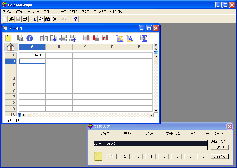Click the grayed Save diskette icon
This screenshot has width=237, height=168.
pyautogui.click(x=18, y=19)
